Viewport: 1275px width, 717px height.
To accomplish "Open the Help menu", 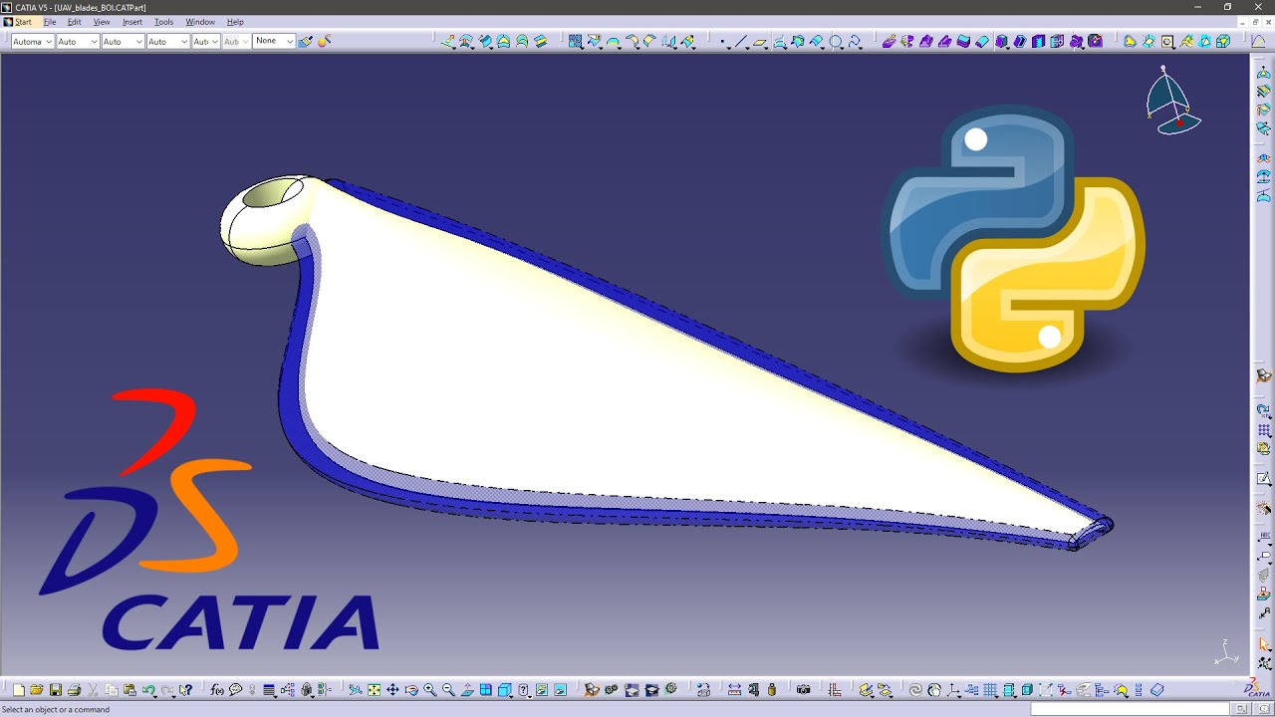I will 235,22.
